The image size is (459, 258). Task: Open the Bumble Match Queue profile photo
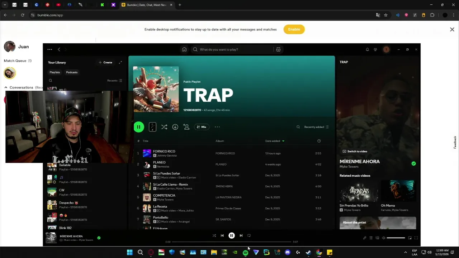click(10, 73)
